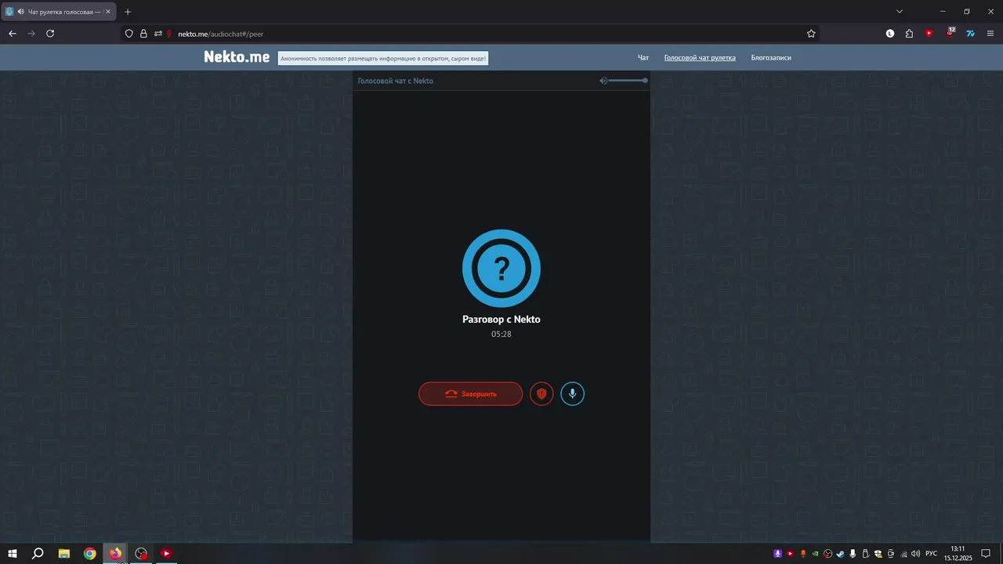Launch Google Chrome from the taskbar
This screenshot has height=564, width=1003.
point(90,553)
